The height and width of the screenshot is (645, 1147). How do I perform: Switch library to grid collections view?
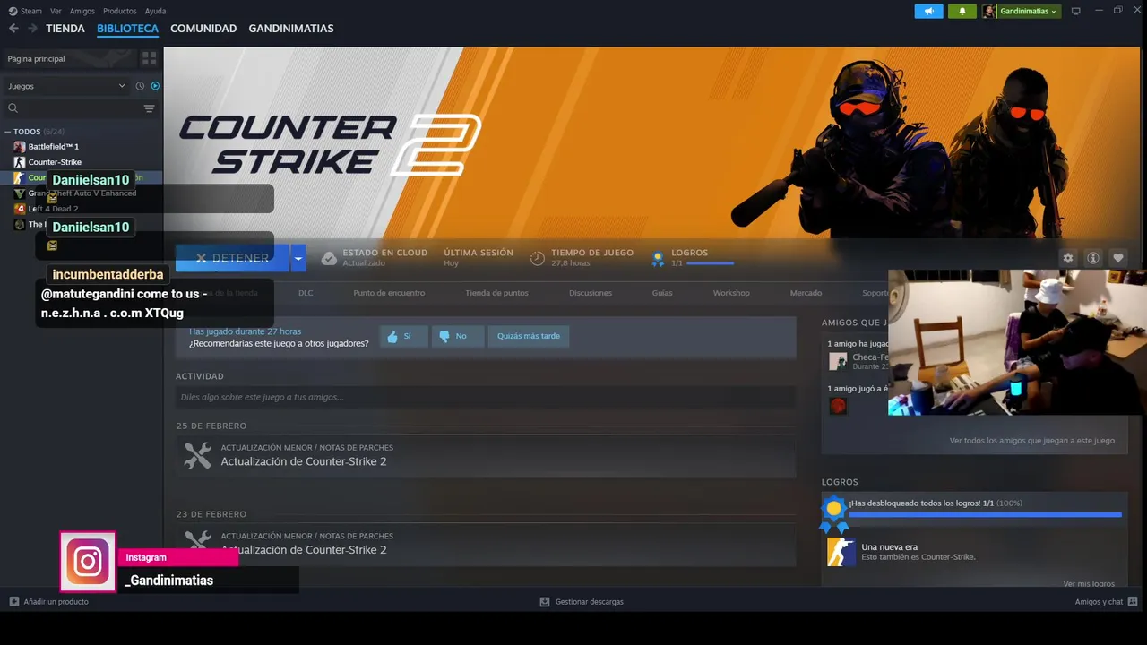tap(149, 58)
